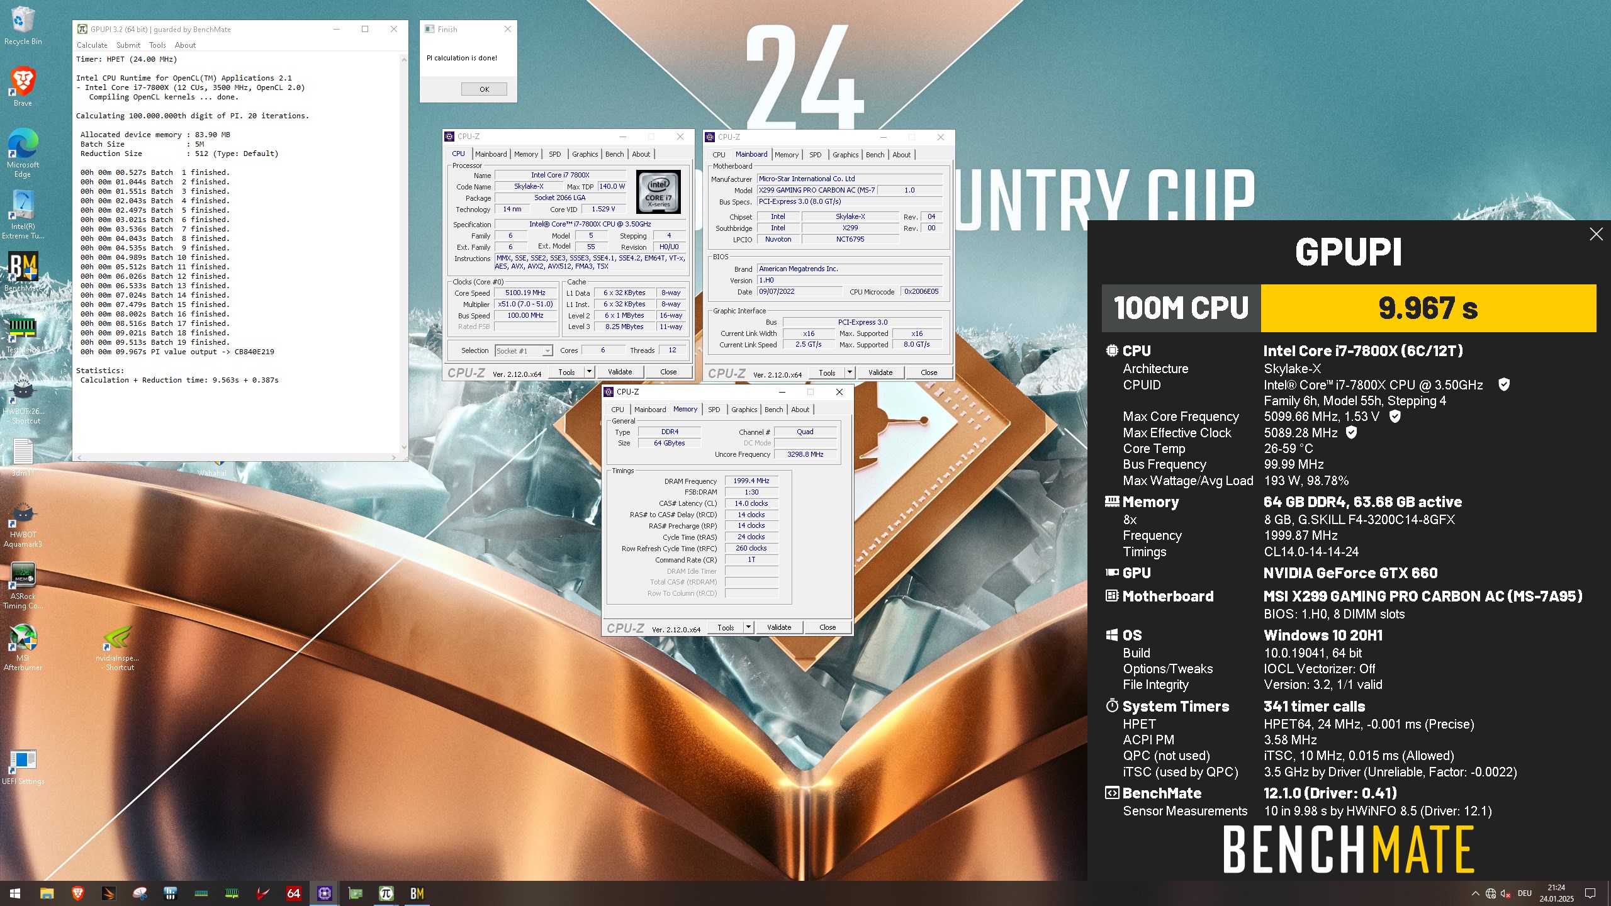This screenshot has width=1611, height=906.
Task: Click the green GPUPI pi taskbar icon
Action: click(x=386, y=893)
